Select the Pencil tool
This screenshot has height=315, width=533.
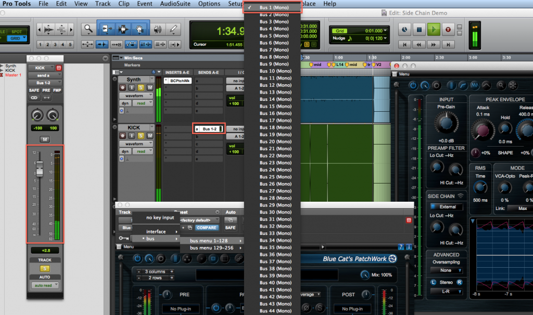pos(173,29)
